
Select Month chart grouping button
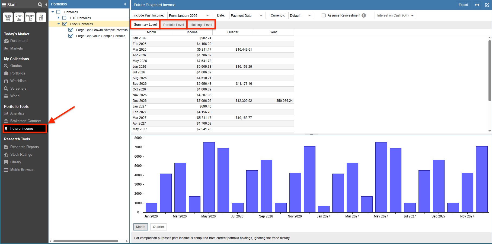(x=140, y=227)
